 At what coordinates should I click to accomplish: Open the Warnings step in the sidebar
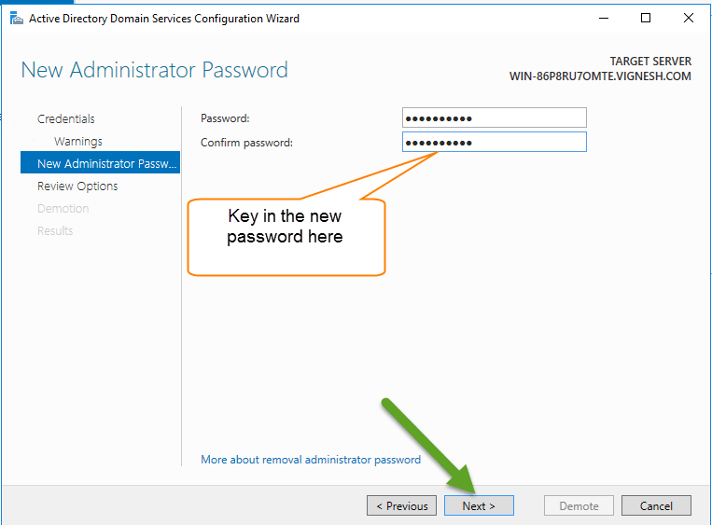(78, 141)
